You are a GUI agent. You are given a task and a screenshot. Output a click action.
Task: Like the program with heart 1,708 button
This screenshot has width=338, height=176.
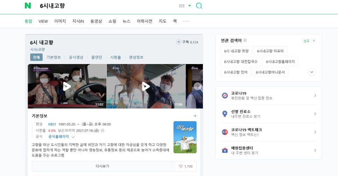click(185, 166)
